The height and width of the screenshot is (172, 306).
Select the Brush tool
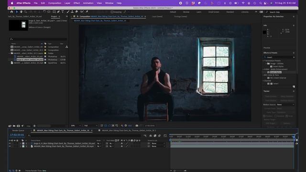[68, 12]
